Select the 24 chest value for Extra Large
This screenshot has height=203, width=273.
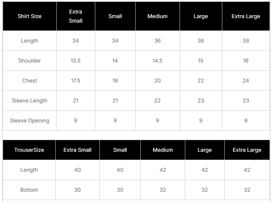(x=246, y=81)
